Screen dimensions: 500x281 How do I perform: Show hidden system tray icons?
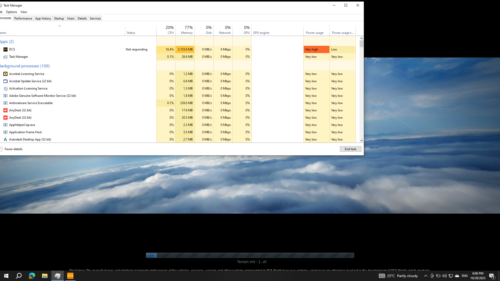426,276
